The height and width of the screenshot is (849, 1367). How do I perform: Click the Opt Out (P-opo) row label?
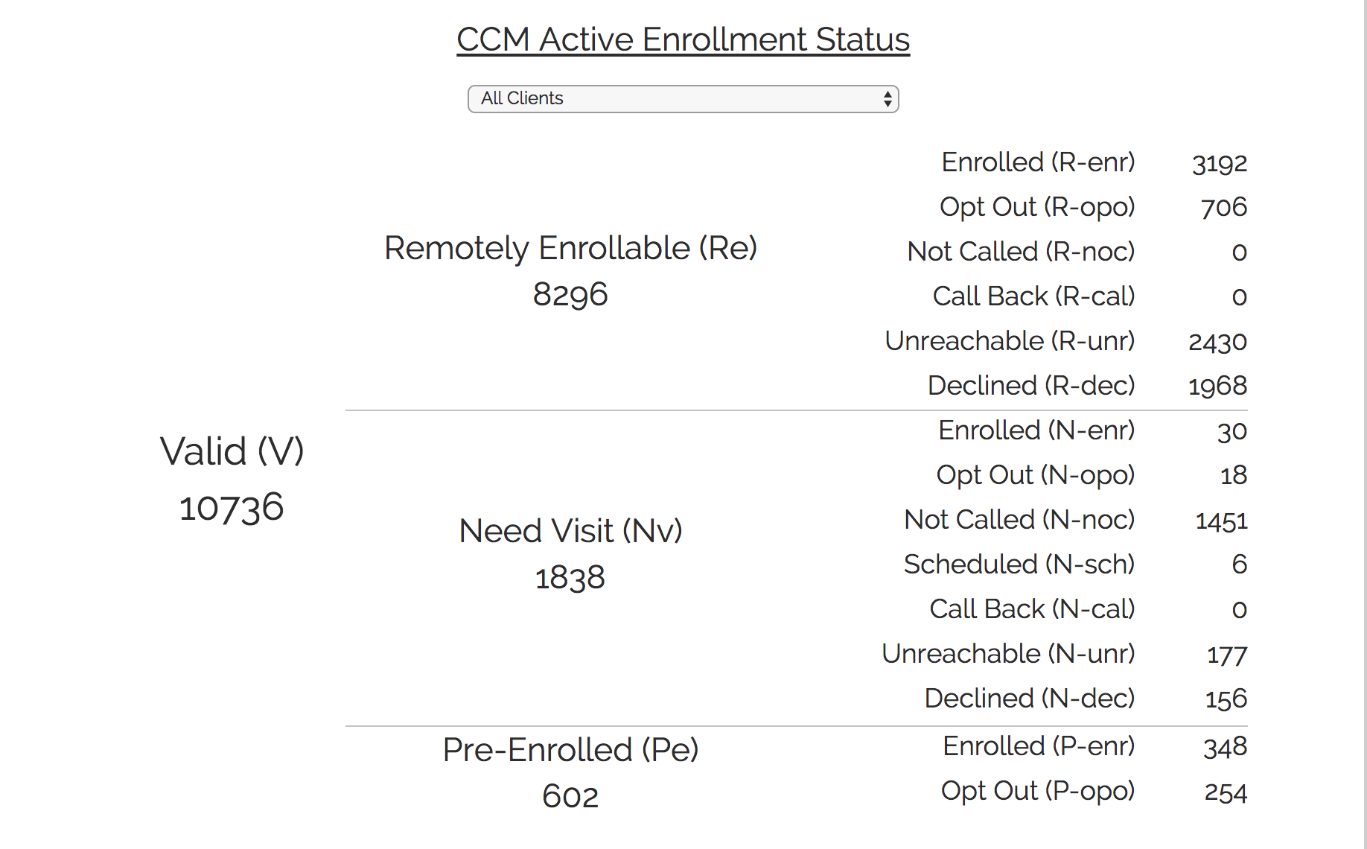point(1038,791)
